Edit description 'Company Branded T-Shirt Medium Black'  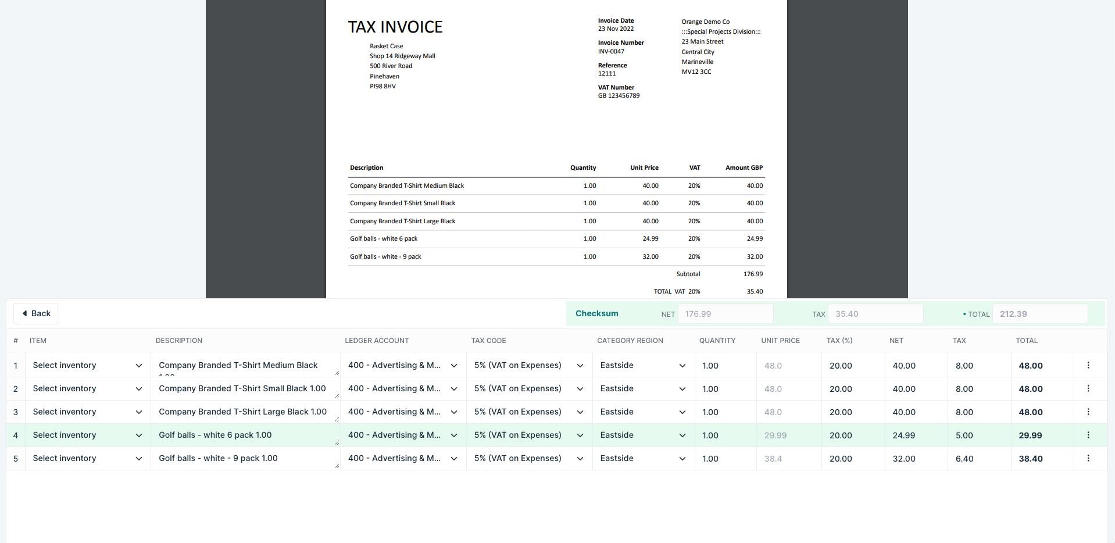pyautogui.click(x=245, y=365)
